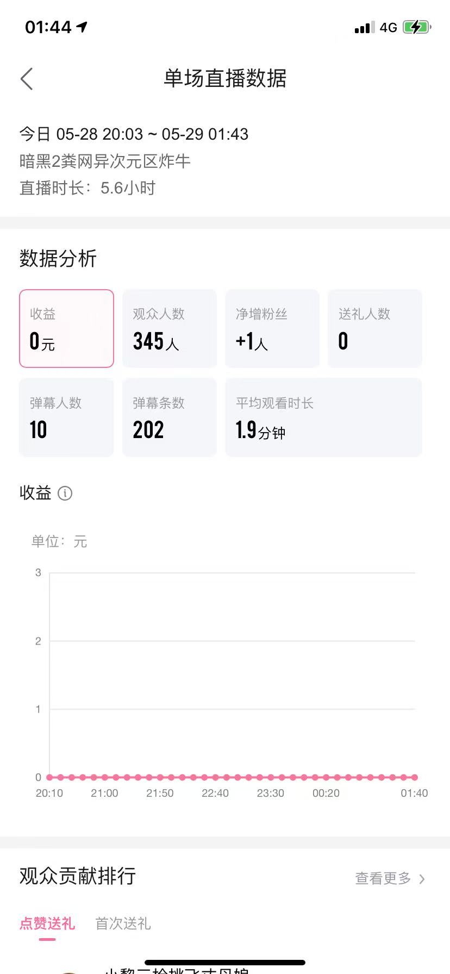Image resolution: width=450 pixels, height=974 pixels.
Task: Tap the cellular signal bars icon
Action: point(364,28)
